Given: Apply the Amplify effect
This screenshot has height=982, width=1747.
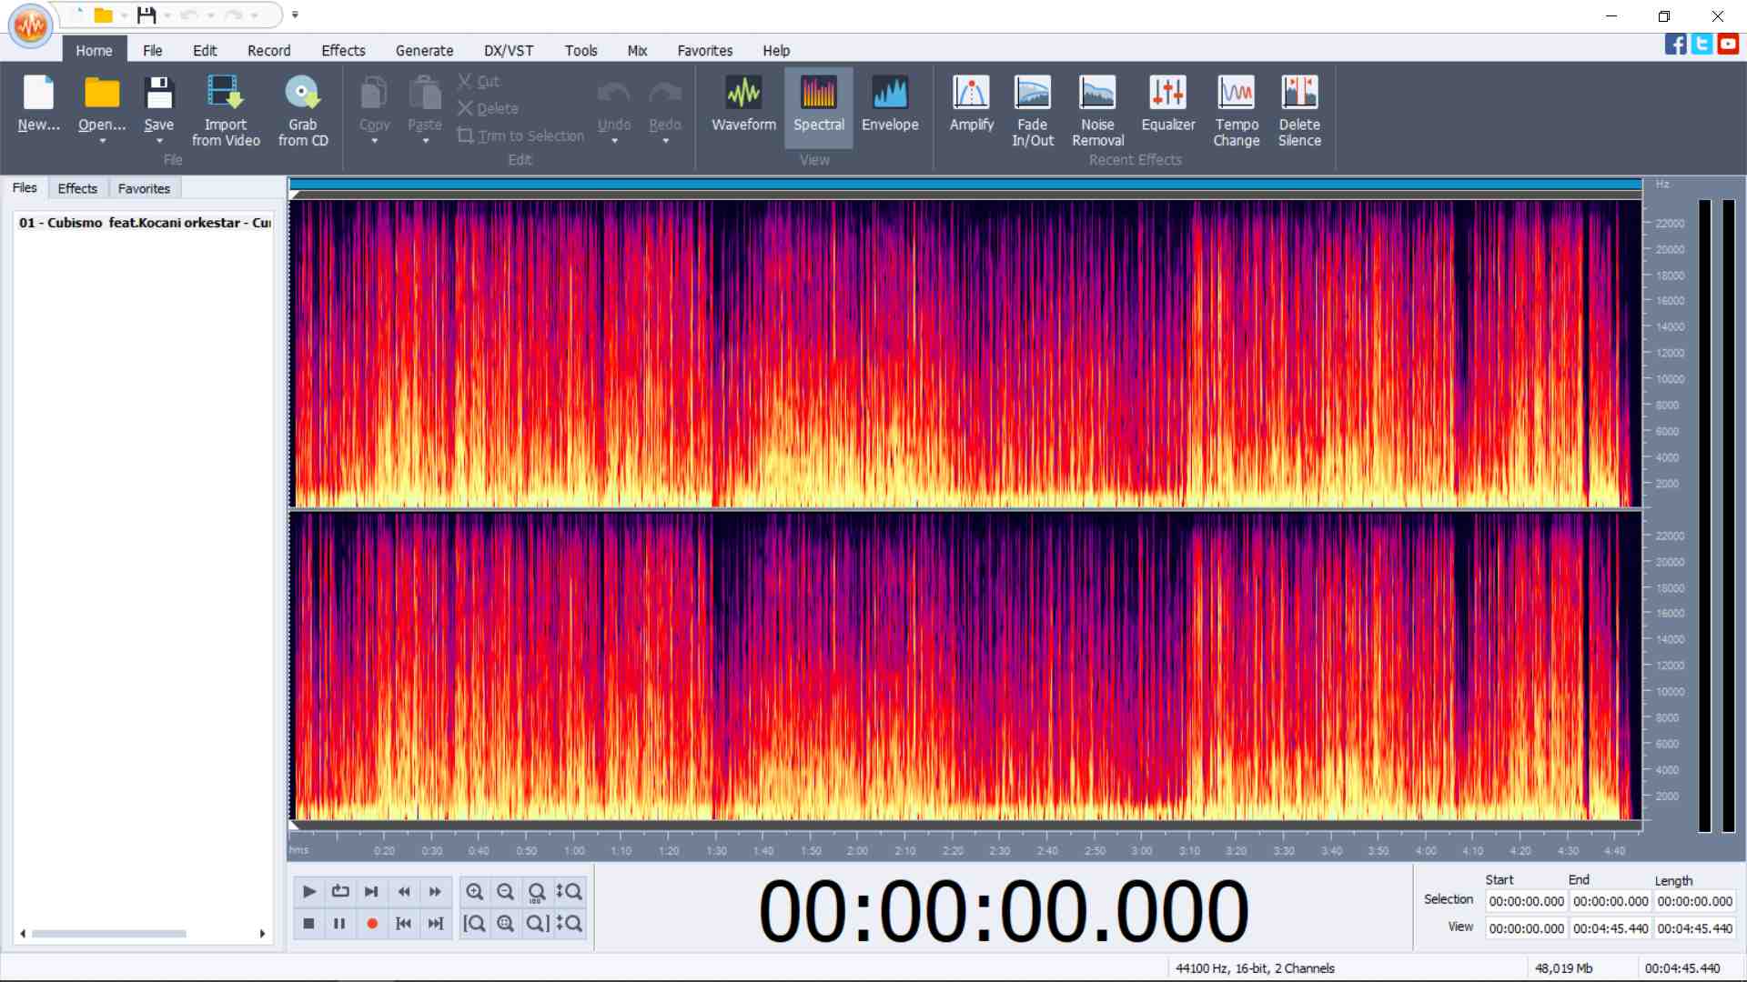Looking at the screenshot, I should (x=970, y=106).
